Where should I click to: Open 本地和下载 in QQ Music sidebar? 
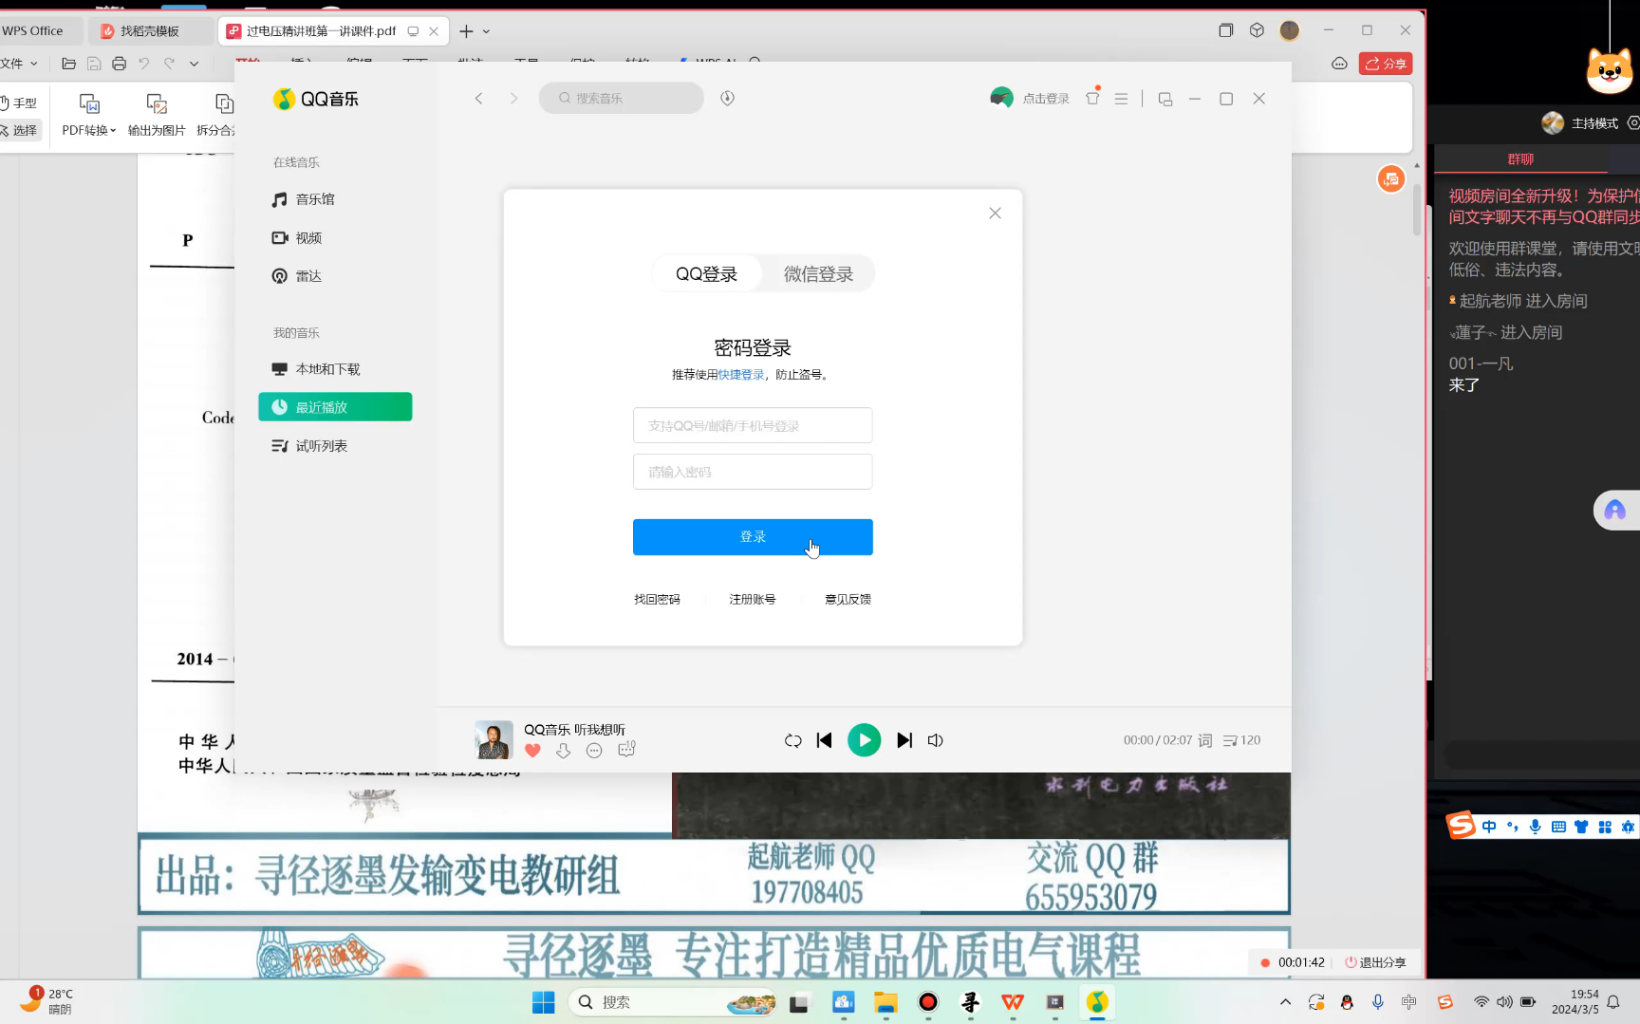pos(316,369)
